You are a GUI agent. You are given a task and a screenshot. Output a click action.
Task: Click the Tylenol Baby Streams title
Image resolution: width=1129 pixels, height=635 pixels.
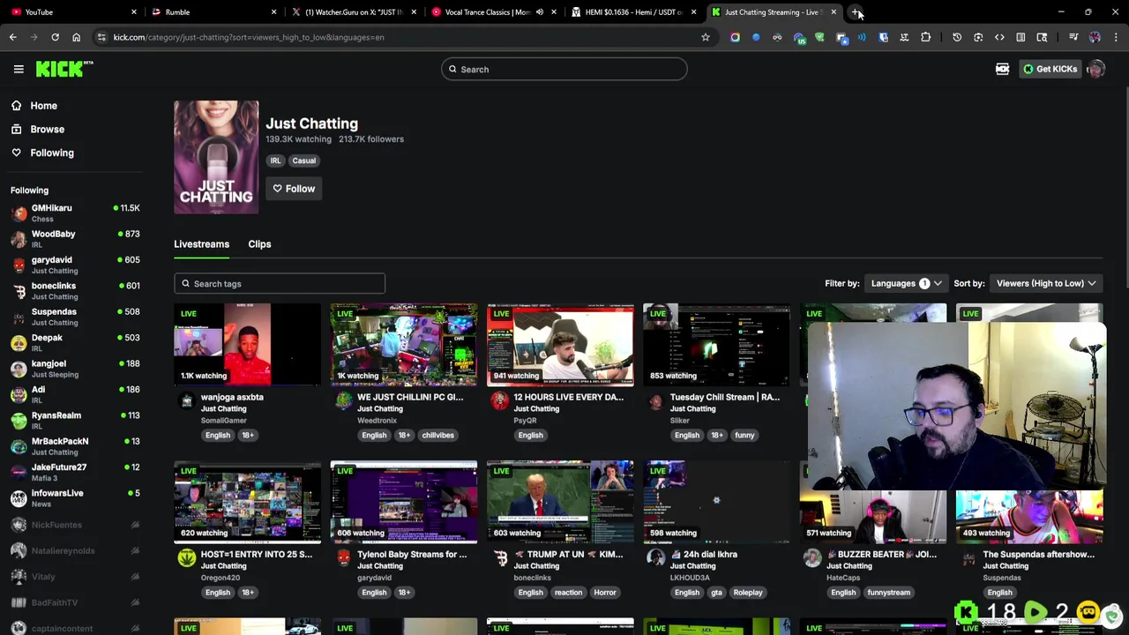pyautogui.click(x=412, y=555)
